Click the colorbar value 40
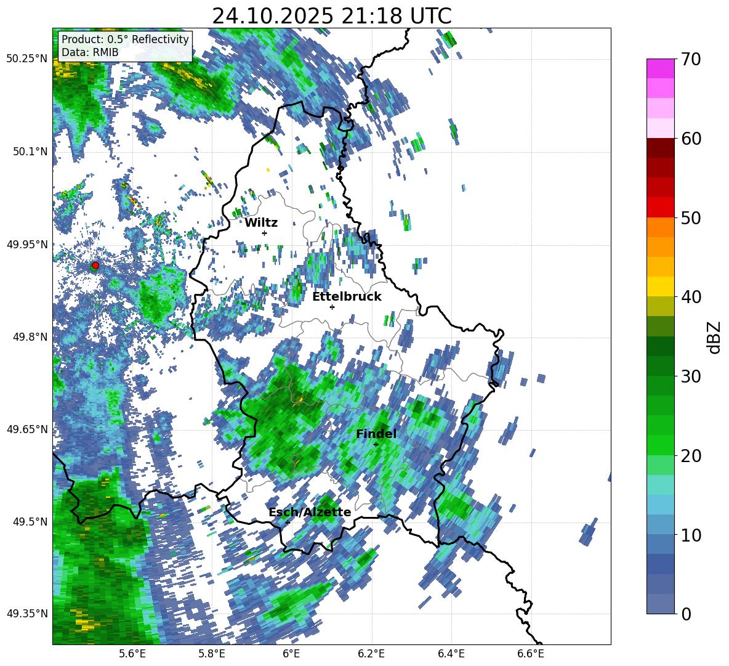 691,297
